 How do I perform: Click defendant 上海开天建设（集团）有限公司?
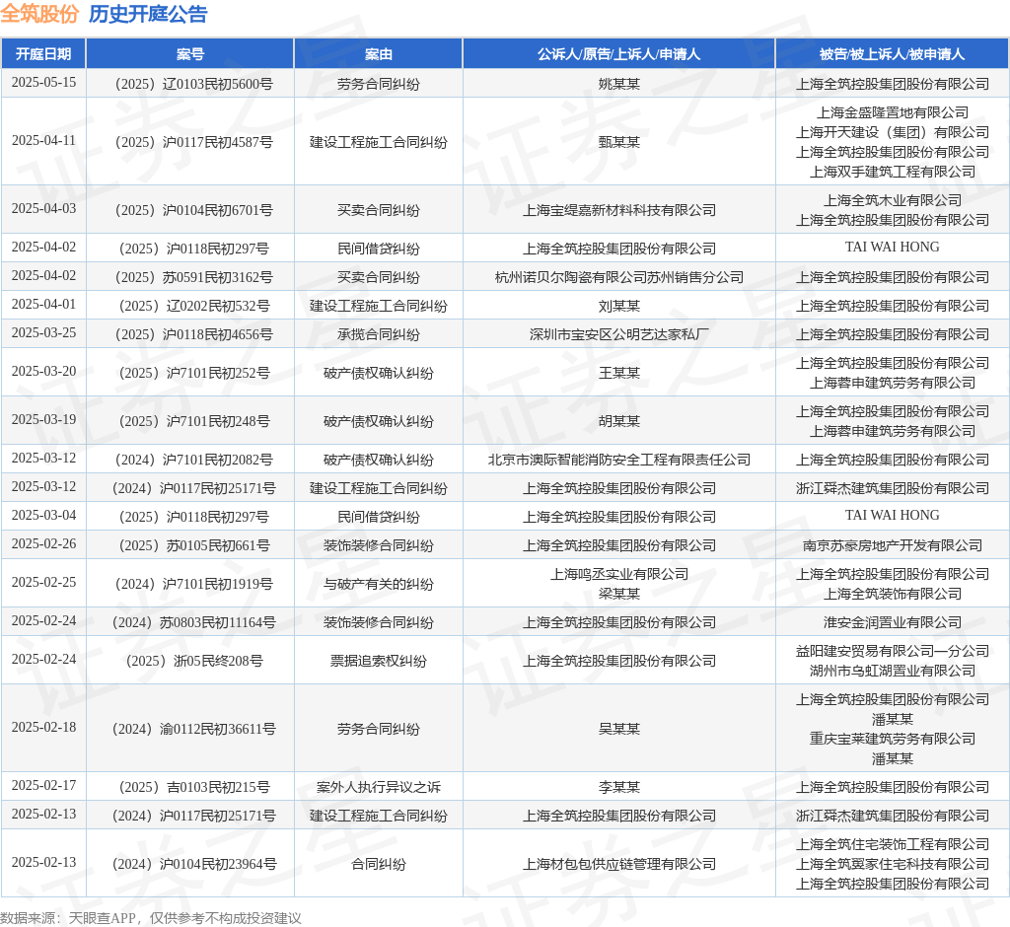[892, 132]
